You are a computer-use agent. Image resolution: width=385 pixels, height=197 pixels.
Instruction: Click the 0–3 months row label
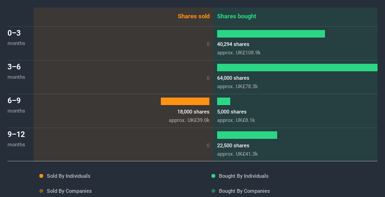[x=16, y=38]
